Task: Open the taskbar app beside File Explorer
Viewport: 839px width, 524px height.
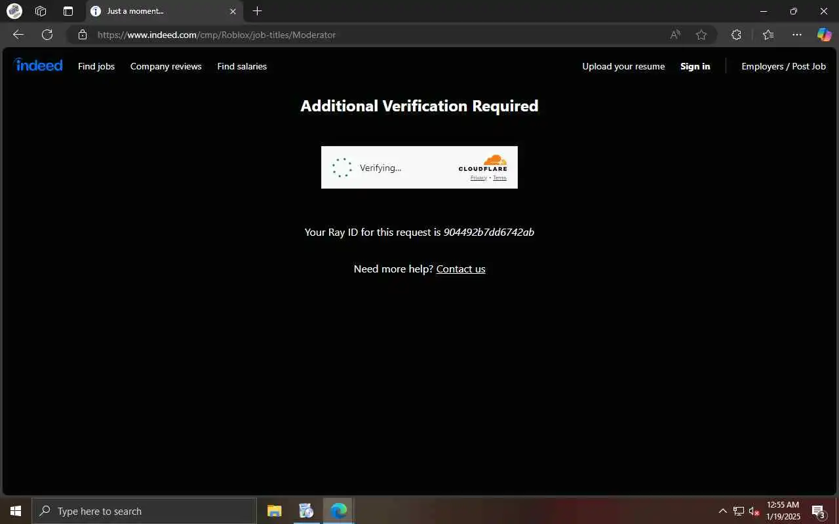Action: [306, 511]
